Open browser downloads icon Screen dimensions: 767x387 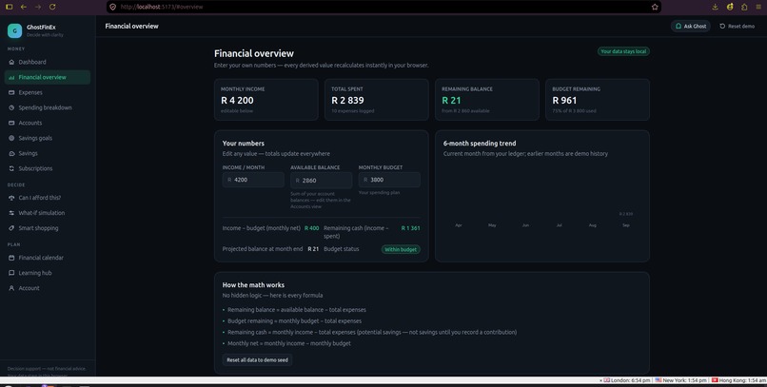[716, 7]
